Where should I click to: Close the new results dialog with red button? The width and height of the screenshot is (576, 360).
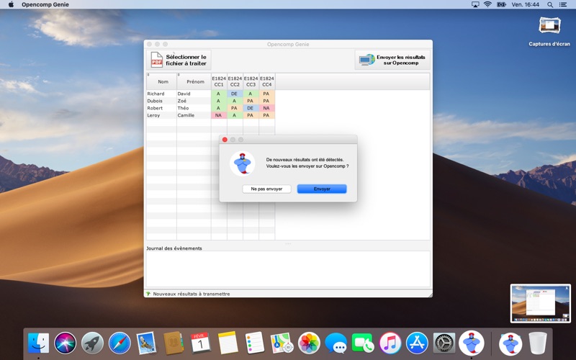(x=225, y=140)
